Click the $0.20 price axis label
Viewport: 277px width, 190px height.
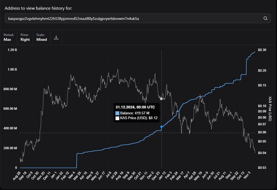262,71
